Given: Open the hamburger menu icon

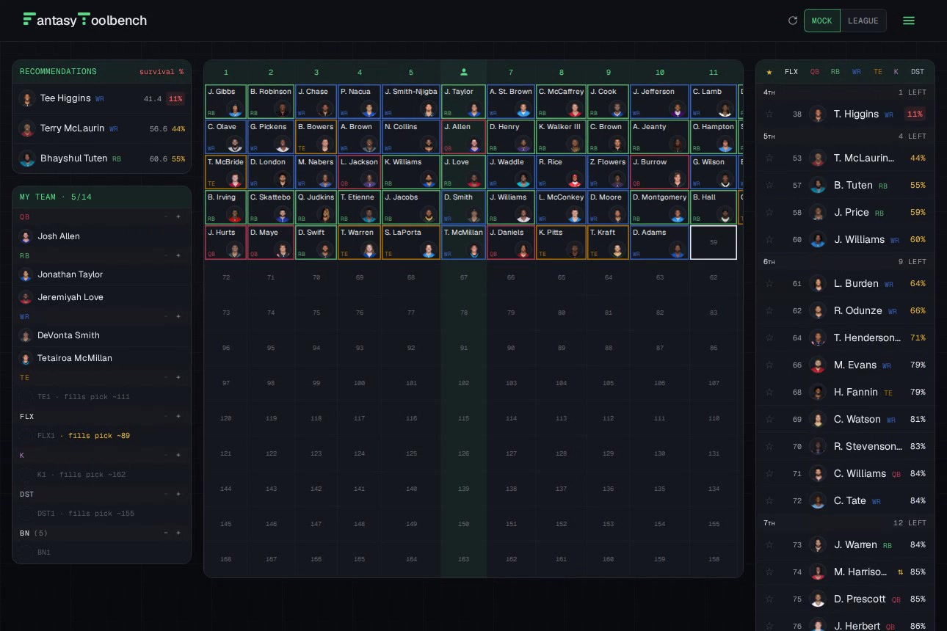Looking at the screenshot, I should (x=909, y=21).
